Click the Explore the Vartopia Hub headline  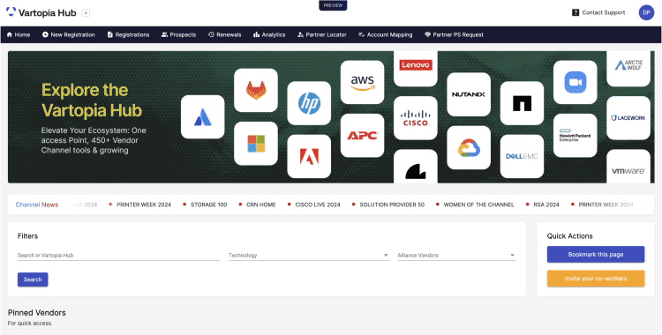click(x=92, y=100)
